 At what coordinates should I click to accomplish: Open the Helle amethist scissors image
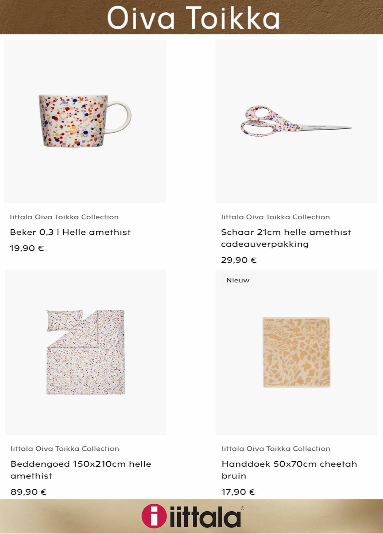296,121
